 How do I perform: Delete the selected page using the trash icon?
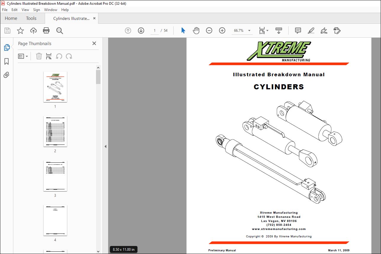[x=39, y=56]
